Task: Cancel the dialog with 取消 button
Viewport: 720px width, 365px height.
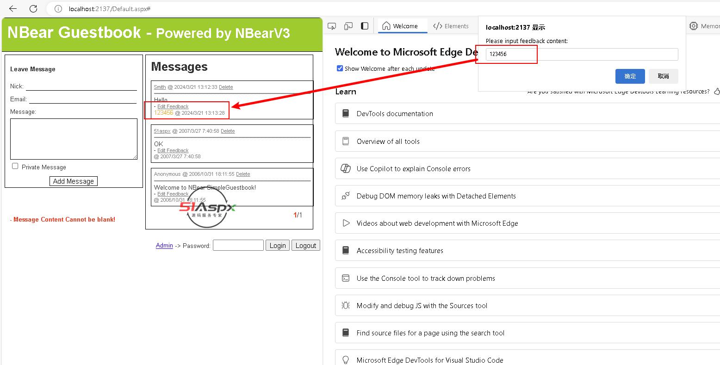Action: click(663, 76)
